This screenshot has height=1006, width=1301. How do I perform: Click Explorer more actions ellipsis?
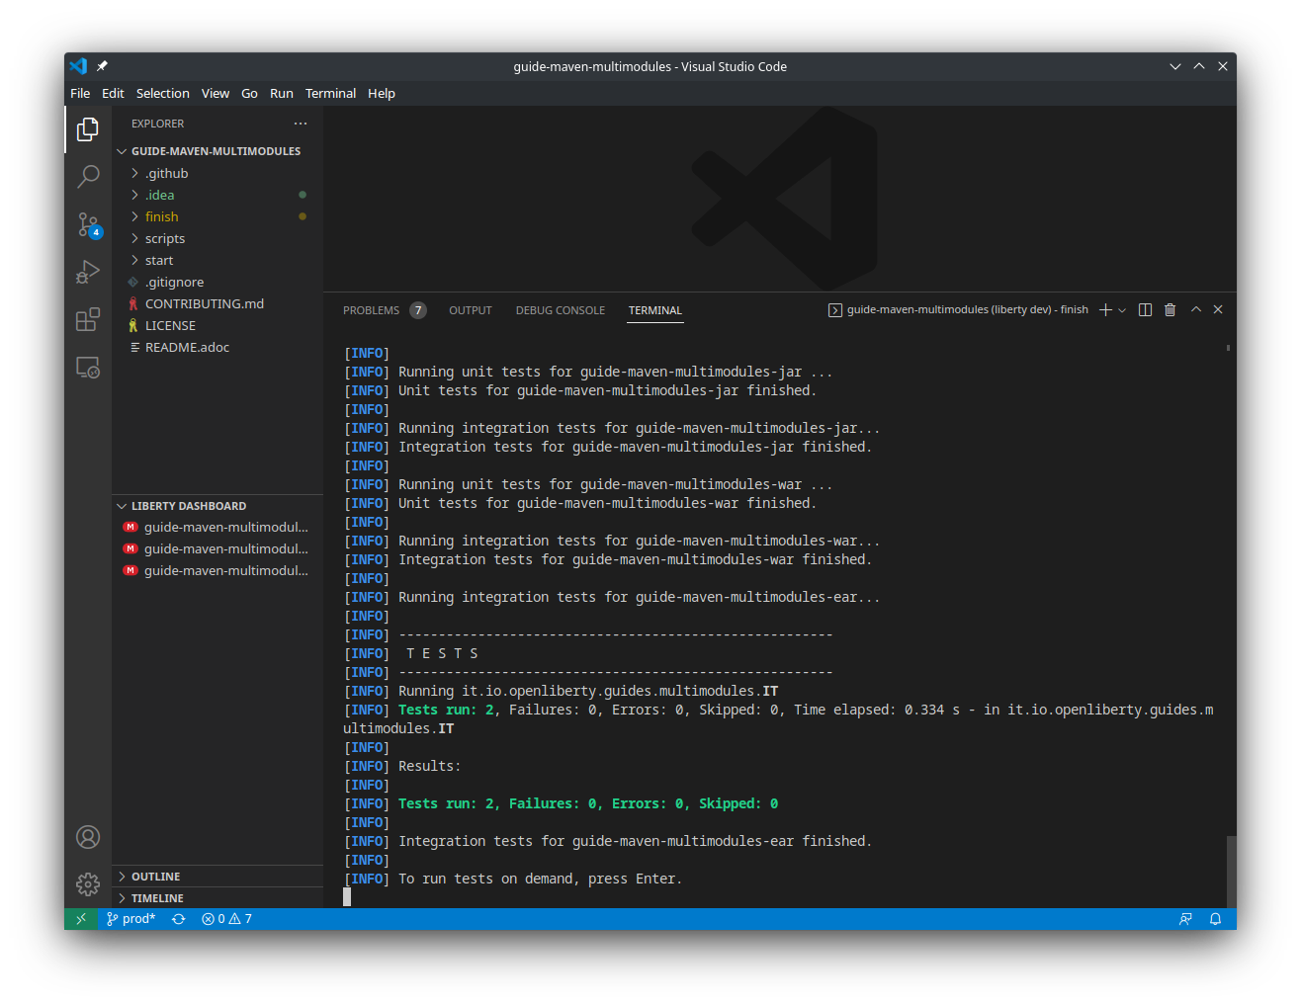[301, 124]
